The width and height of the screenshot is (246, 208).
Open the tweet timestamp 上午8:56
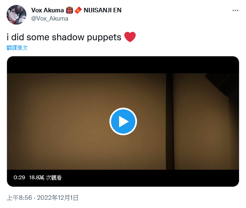click(19, 198)
